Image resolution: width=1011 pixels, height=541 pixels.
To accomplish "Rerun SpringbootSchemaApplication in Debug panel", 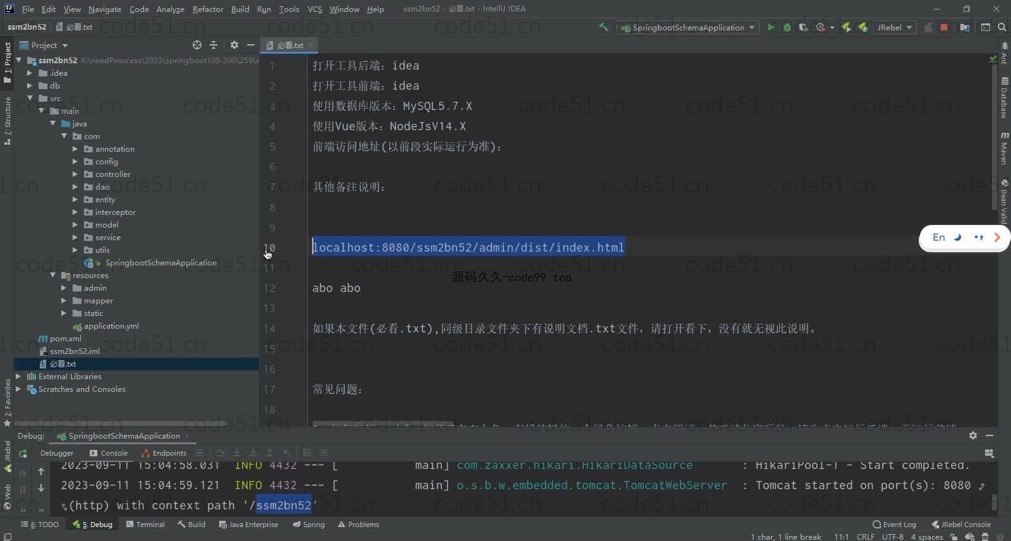I will point(23,453).
